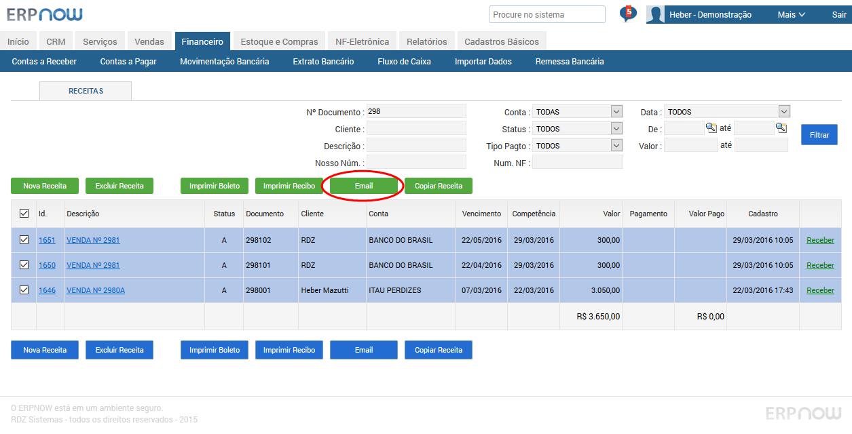This screenshot has width=852, height=434.
Task: Click Receber for document 298101
Action: coord(820,265)
